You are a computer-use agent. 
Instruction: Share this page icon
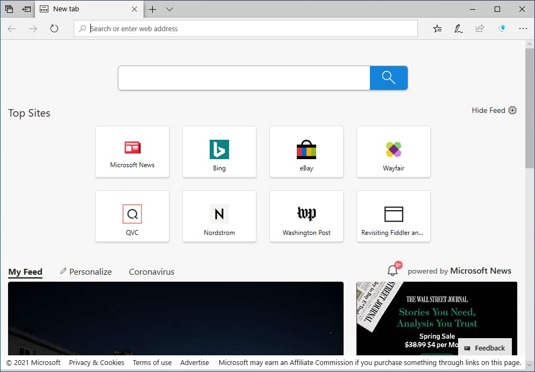click(x=480, y=28)
